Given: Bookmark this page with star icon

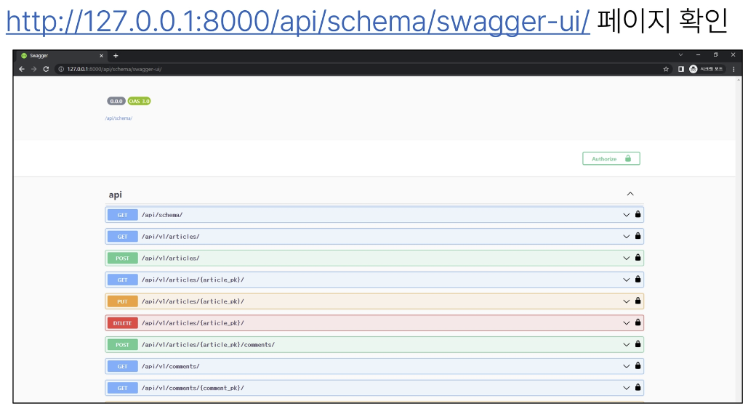Looking at the screenshot, I should (x=666, y=69).
